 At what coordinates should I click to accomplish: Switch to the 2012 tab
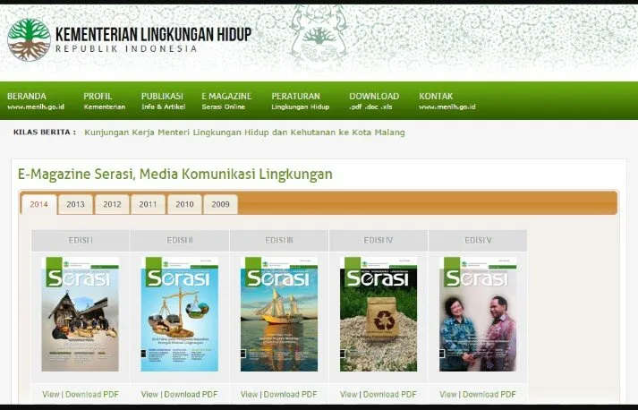[112, 204]
